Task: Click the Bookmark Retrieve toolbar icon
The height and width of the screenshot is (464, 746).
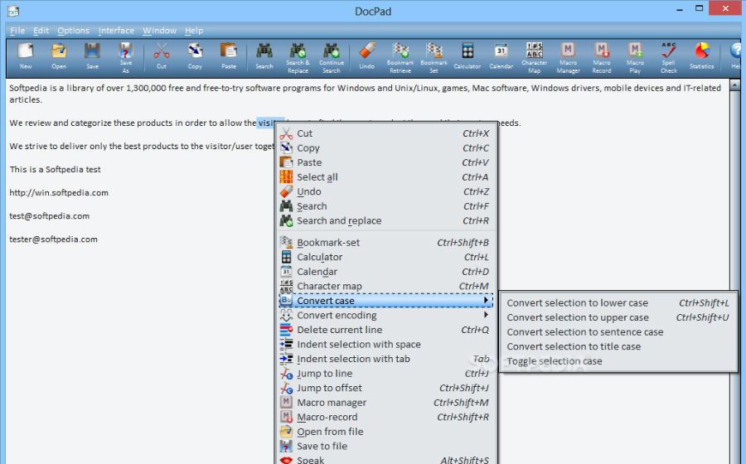Action: (400, 57)
